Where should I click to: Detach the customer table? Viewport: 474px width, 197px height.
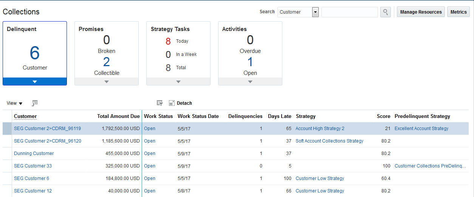[181, 103]
